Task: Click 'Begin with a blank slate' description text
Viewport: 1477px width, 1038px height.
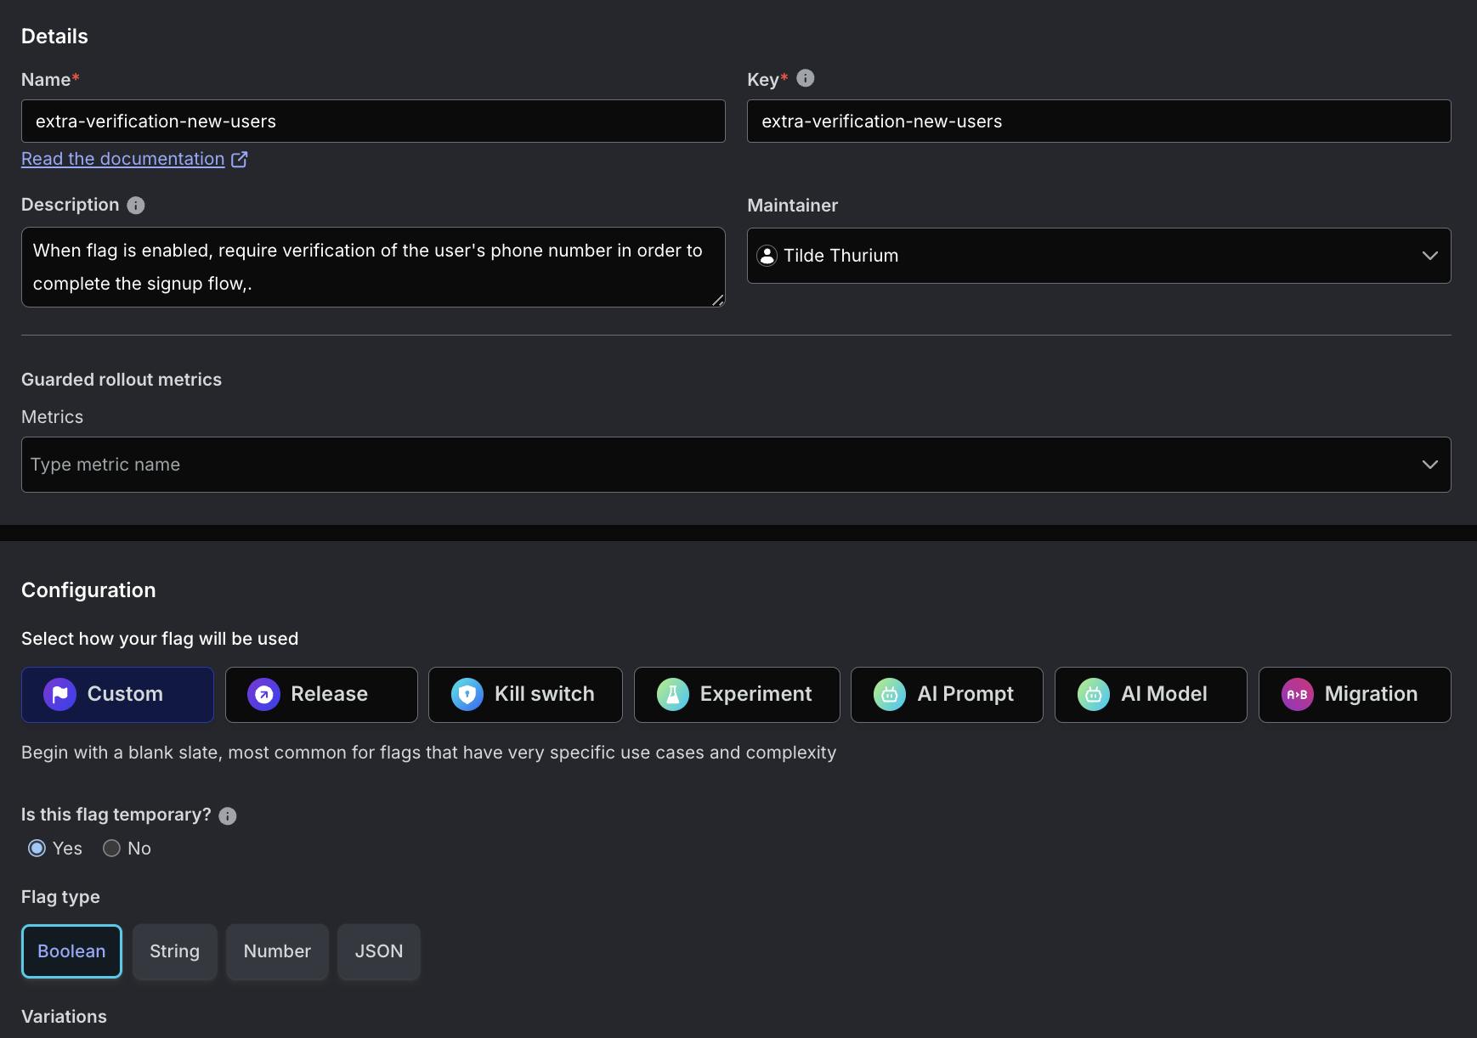Action: point(429,753)
